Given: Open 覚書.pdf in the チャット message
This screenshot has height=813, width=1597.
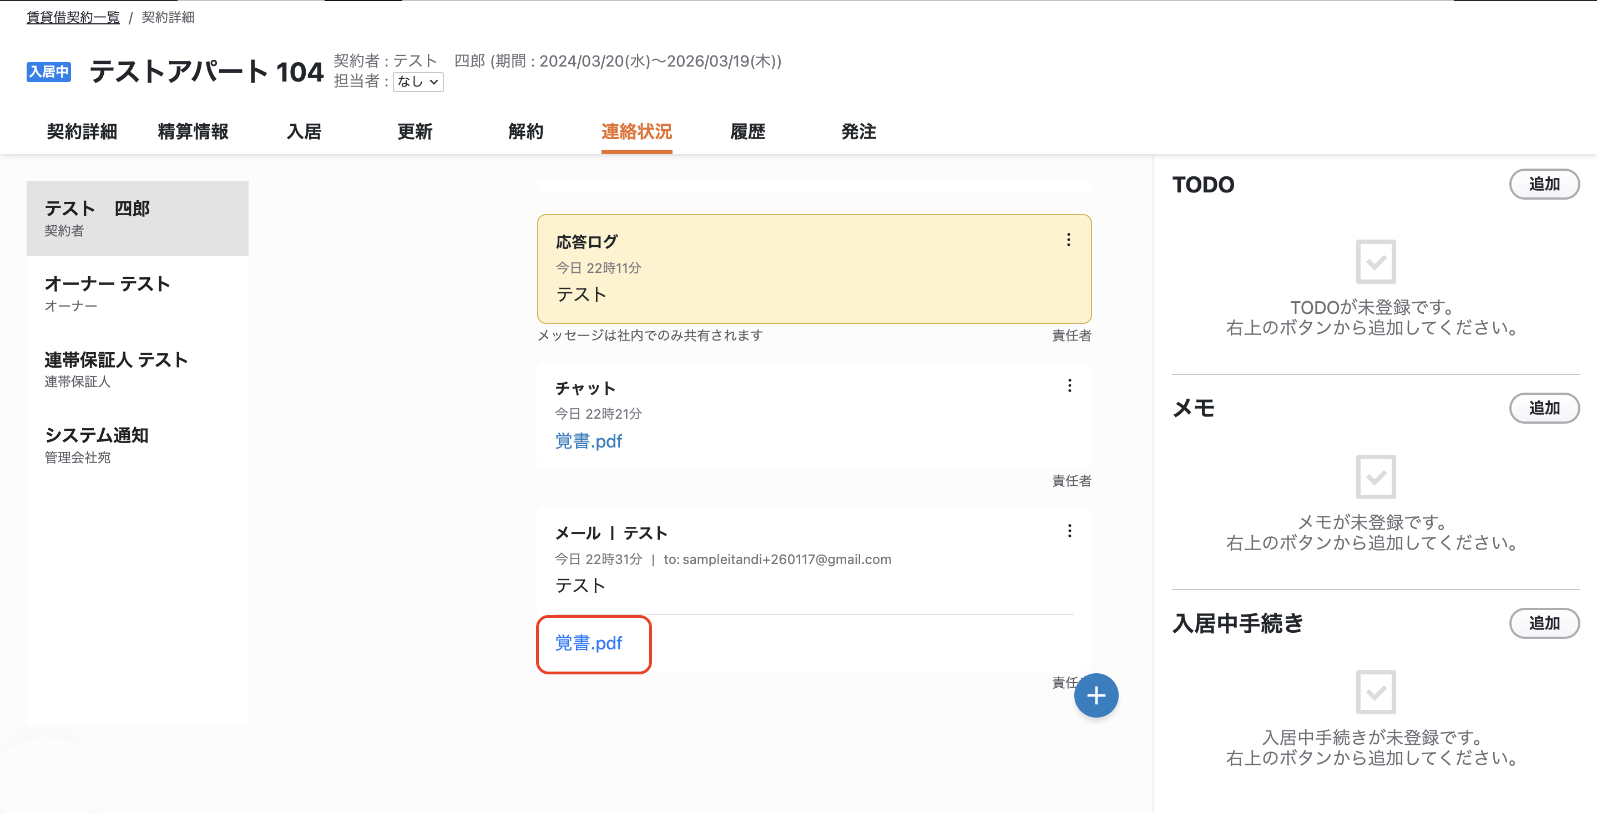Looking at the screenshot, I should (x=588, y=441).
